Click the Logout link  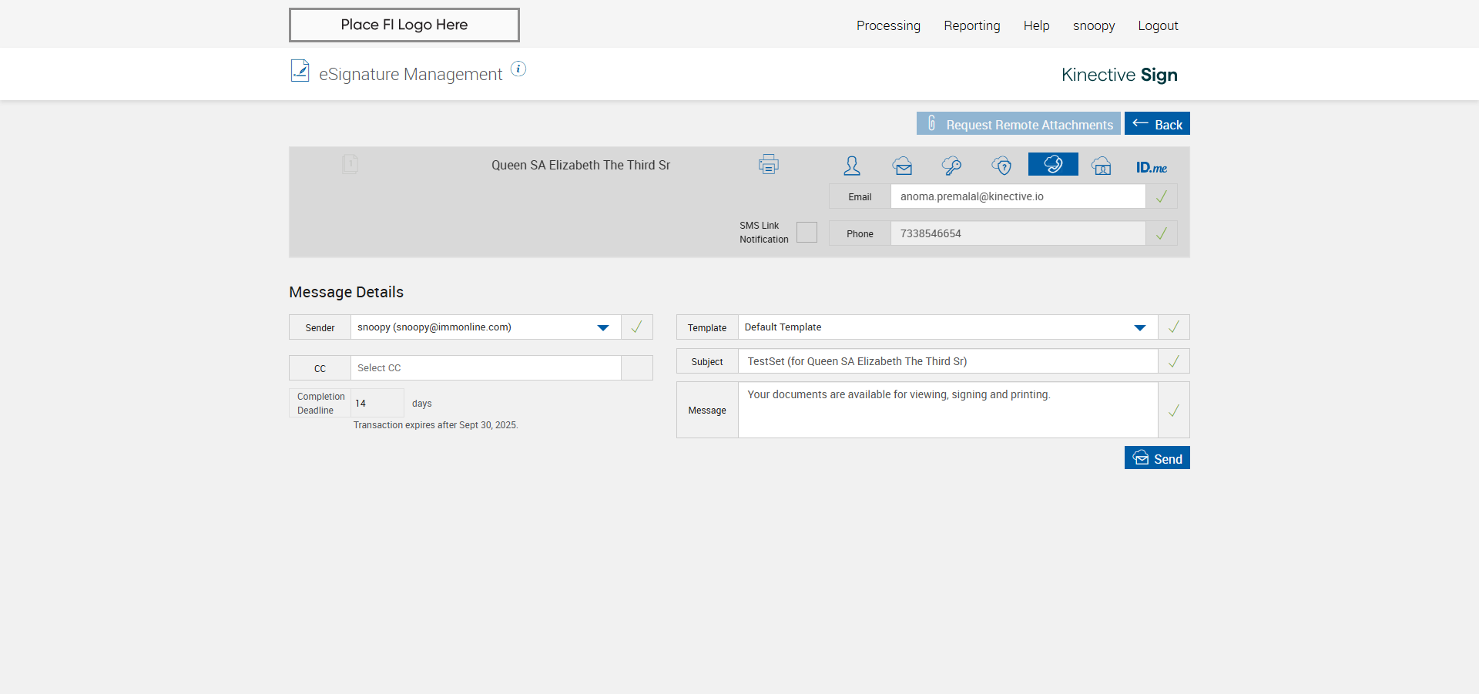coord(1158,25)
